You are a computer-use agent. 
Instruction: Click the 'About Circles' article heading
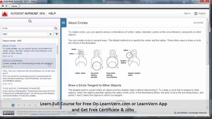tap(78, 23)
